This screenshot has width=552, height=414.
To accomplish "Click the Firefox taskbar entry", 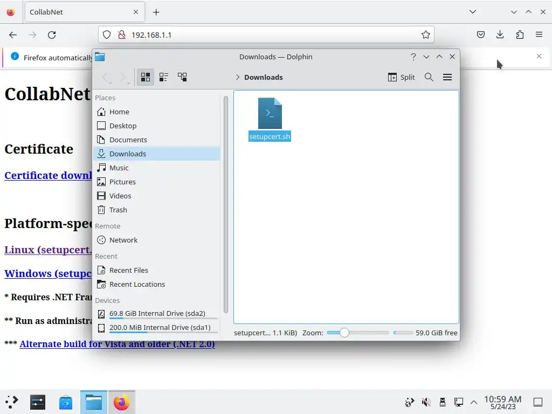I will click(x=121, y=402).
